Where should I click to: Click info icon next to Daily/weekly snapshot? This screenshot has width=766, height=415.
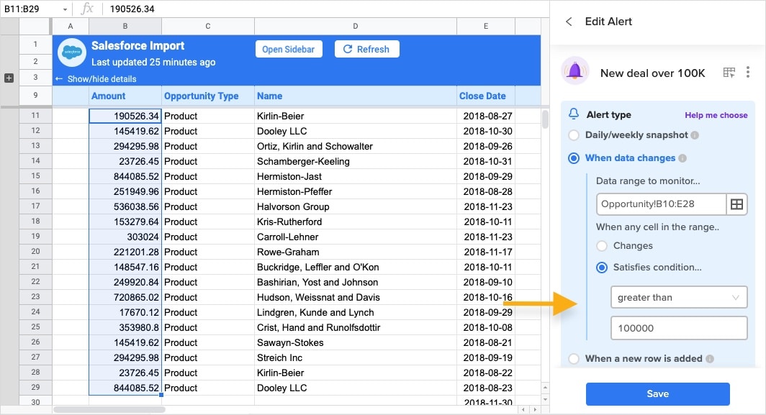click(x=695, y=135)
